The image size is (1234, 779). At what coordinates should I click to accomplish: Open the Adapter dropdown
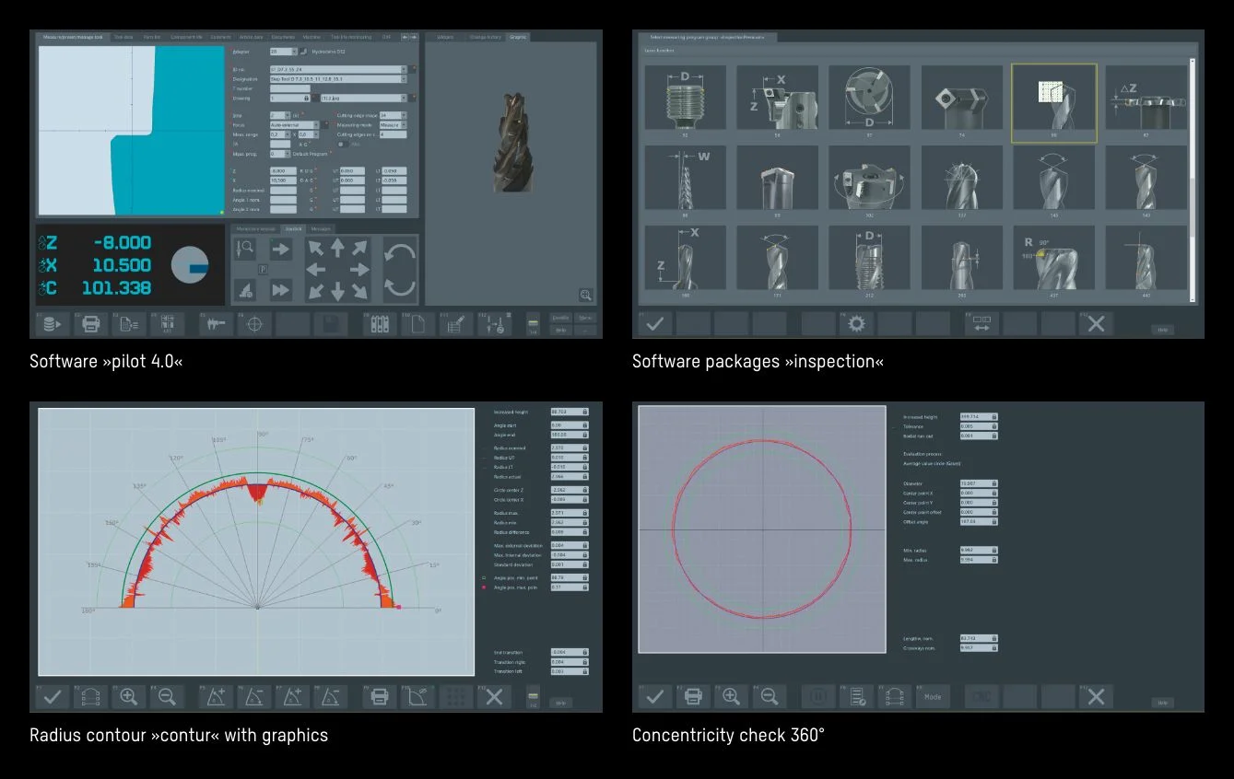[x=293, y=52]
